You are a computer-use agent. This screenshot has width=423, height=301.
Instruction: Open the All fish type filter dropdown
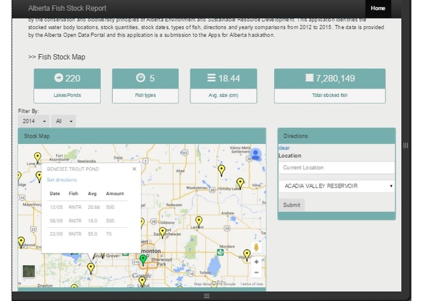tap(63, 121)
